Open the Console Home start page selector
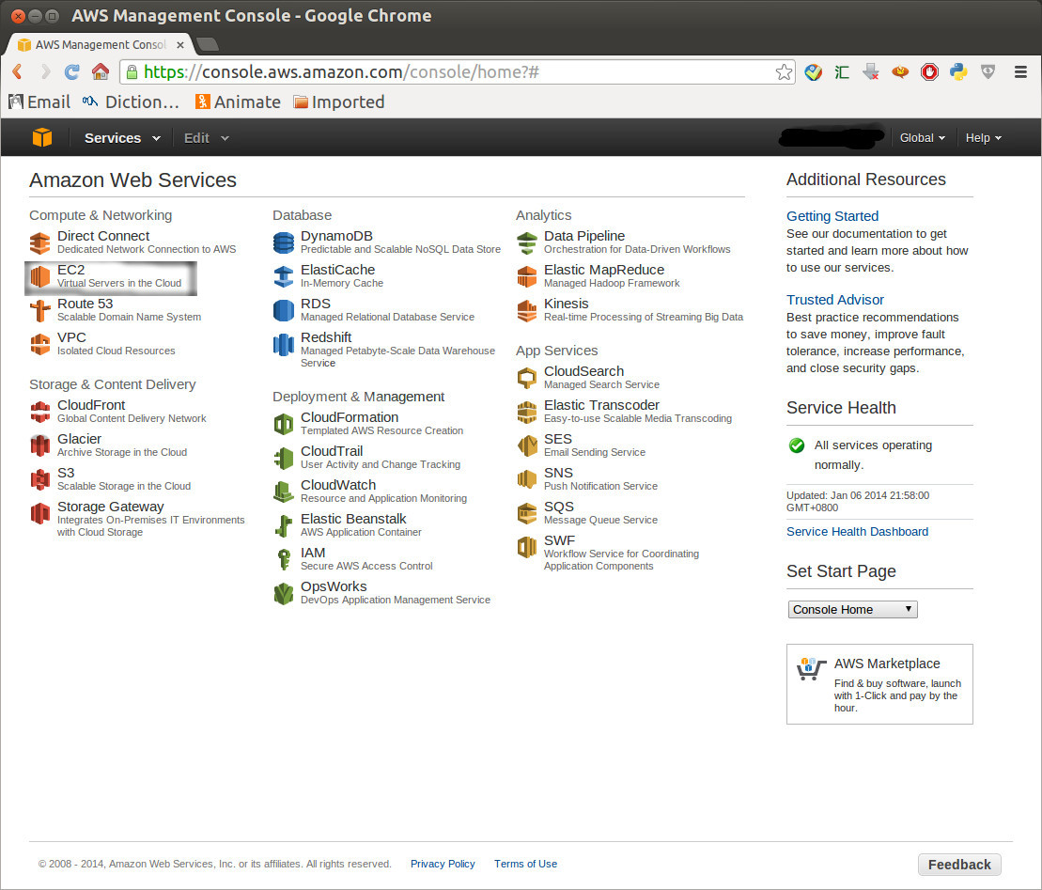 pyautogui.click(x=852, y=609)
